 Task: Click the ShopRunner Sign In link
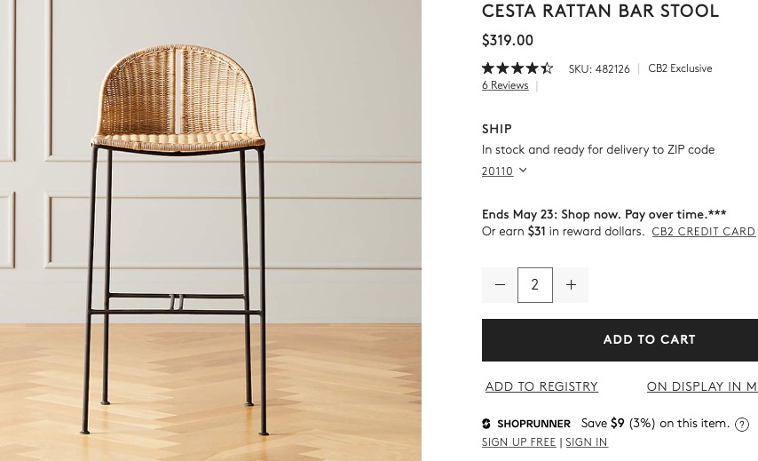click(587, 442)
